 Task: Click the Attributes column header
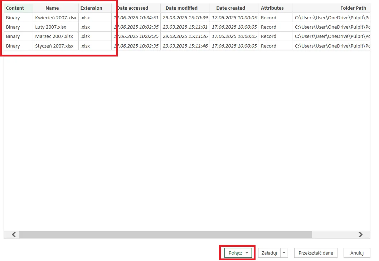click(x=272, y=8)
